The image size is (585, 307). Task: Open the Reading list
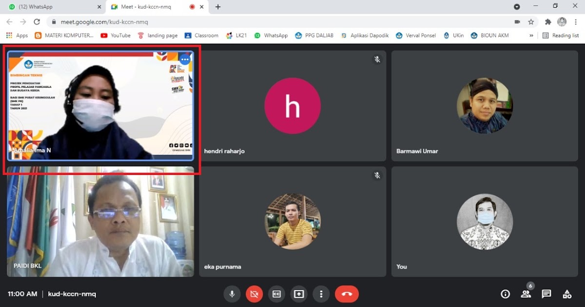561,35
